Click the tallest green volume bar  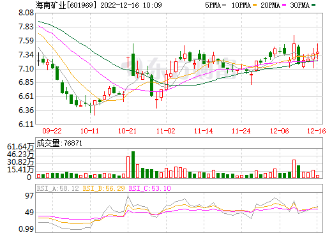point(133,165)
